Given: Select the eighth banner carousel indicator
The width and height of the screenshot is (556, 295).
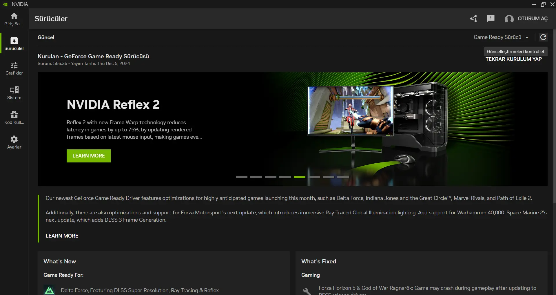Looking at the screenshot, I should point(343,177).
